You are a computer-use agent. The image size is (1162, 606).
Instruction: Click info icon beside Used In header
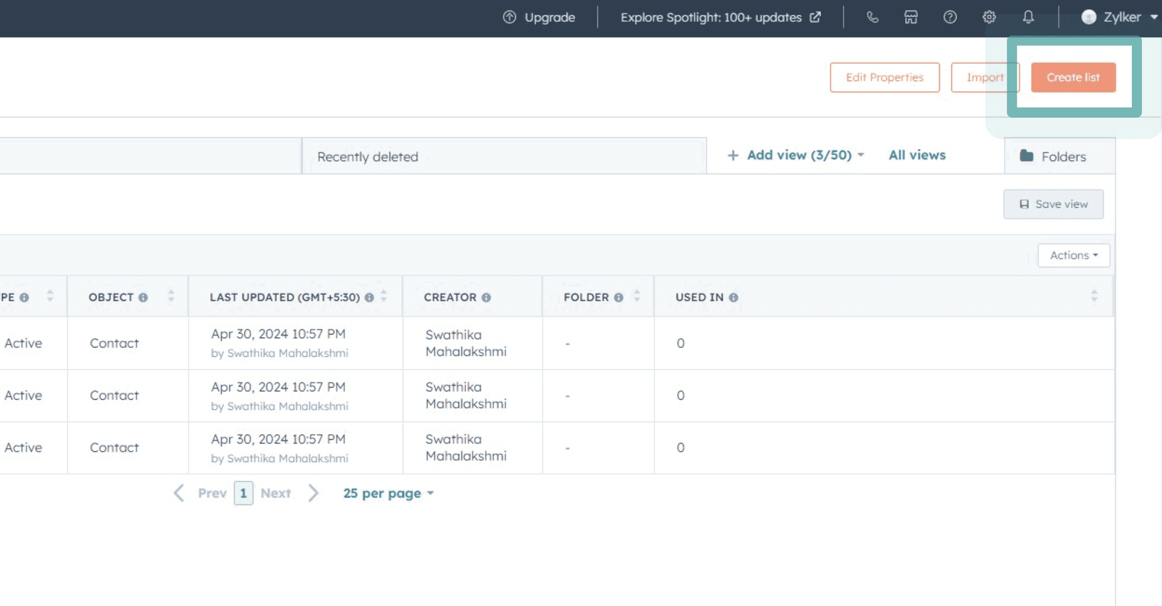(734, 297)
